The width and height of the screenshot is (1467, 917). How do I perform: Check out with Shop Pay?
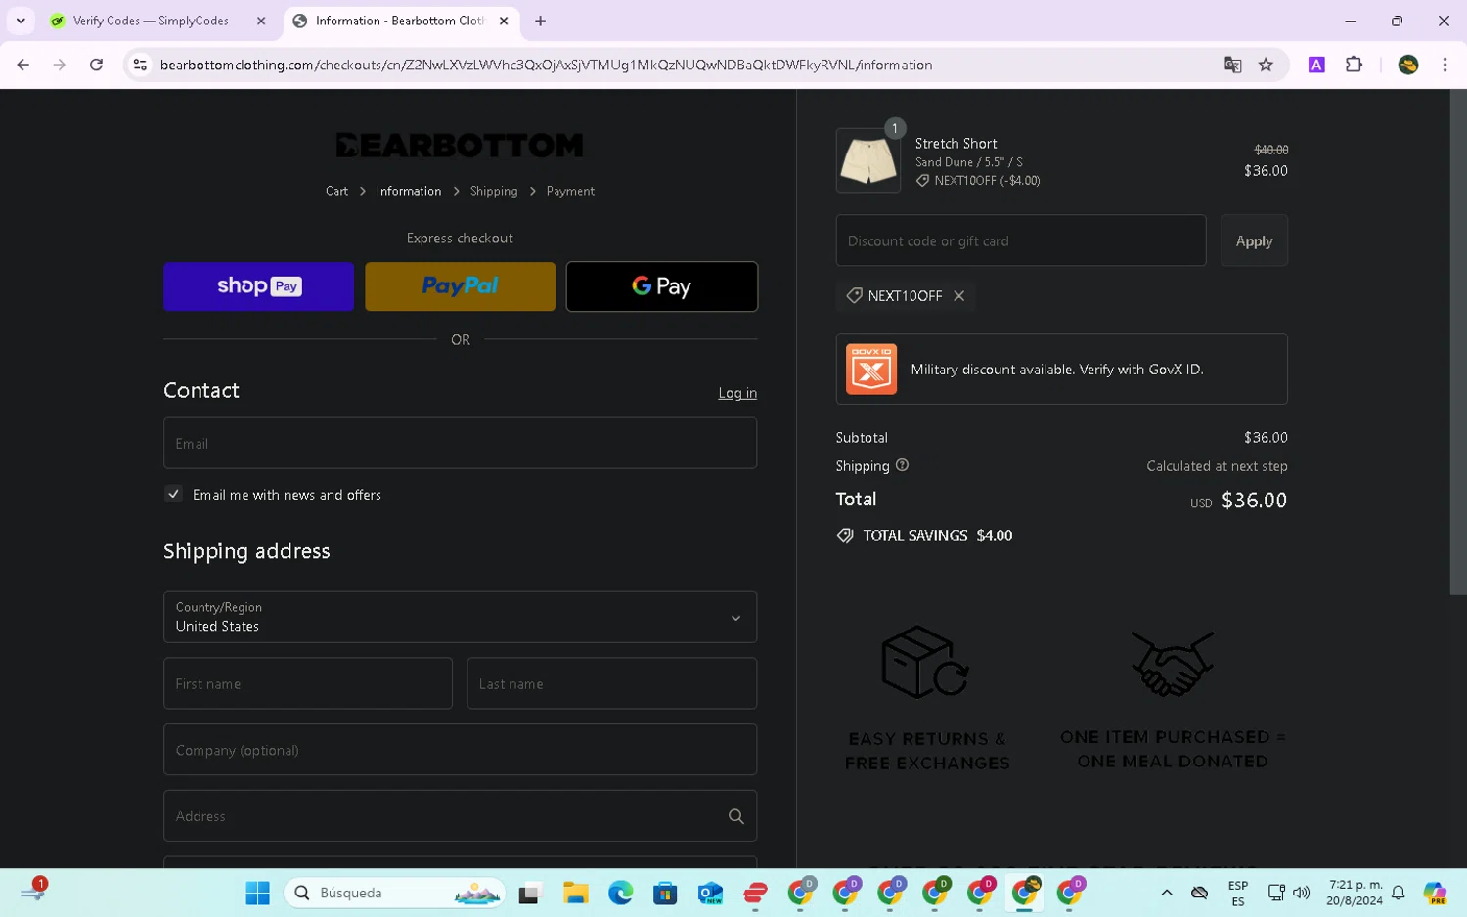[259, 286]
